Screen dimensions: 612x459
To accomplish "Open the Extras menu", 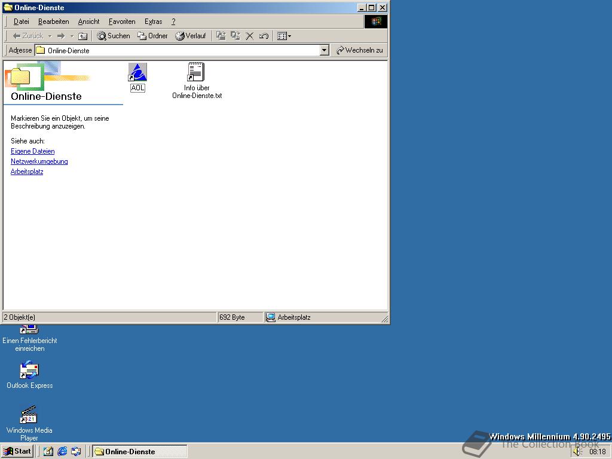I will (153, 22).
